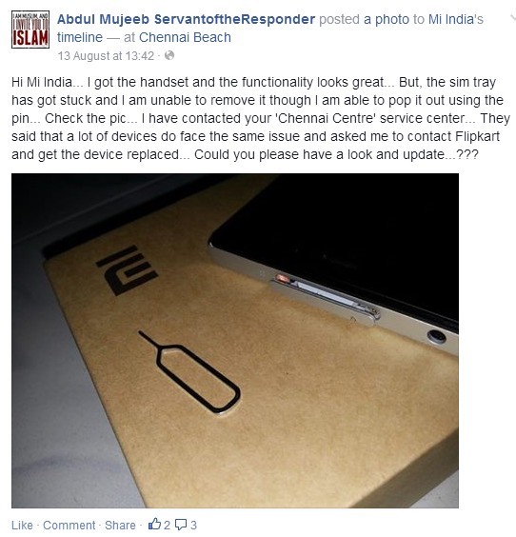Open Abdul Mujeeb ServantoftheResponder's profile
The image size is (516, 537).
click(186, 19)
